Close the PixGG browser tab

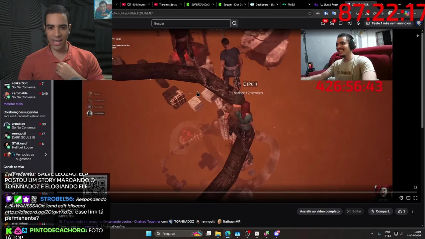[309, 5]
